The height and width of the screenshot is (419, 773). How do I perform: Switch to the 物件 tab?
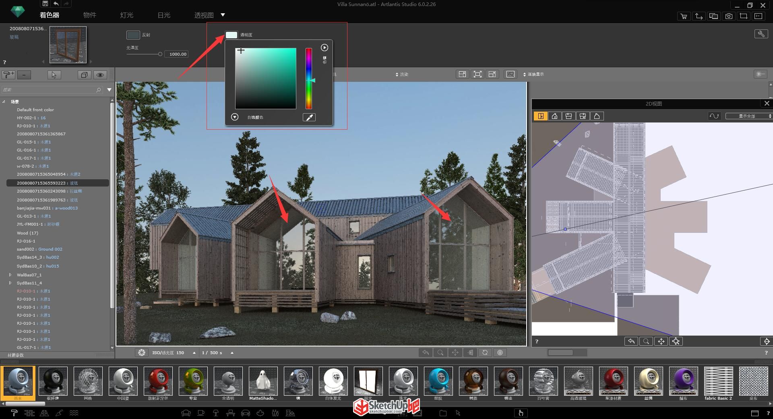[x=89, y=15]
